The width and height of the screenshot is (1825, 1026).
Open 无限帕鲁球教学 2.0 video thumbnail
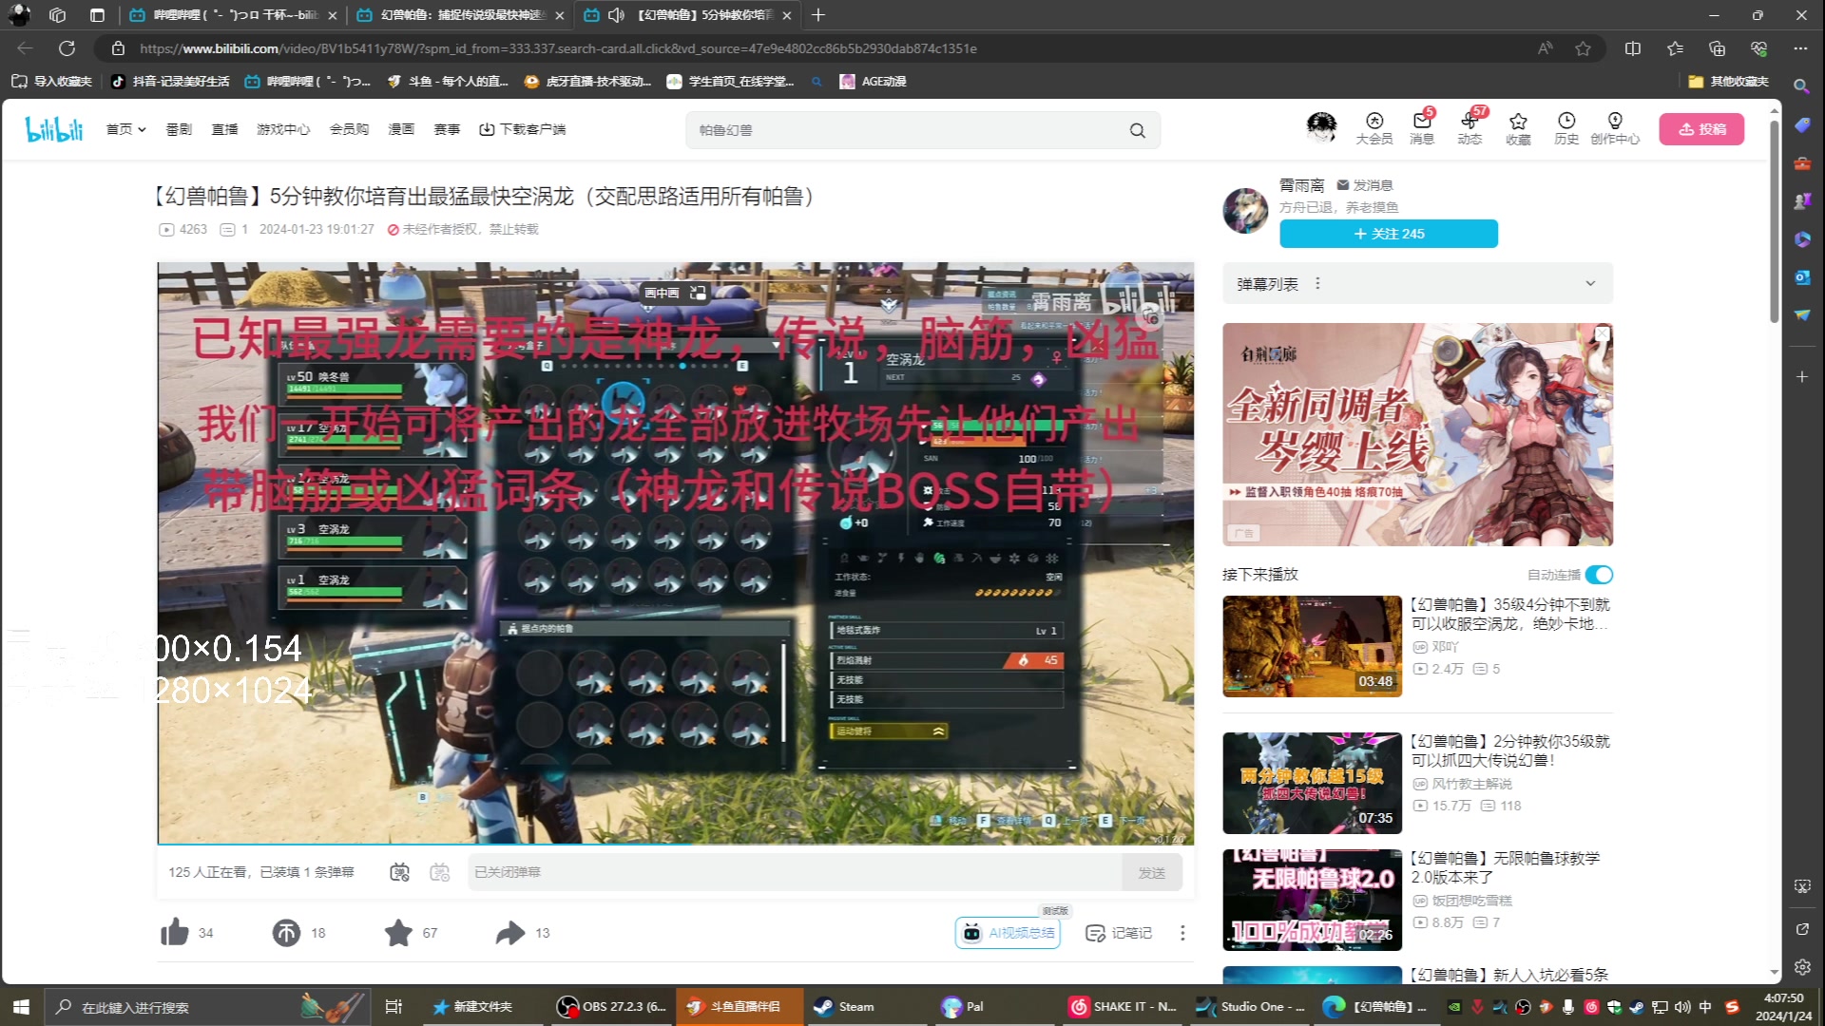1312,900
